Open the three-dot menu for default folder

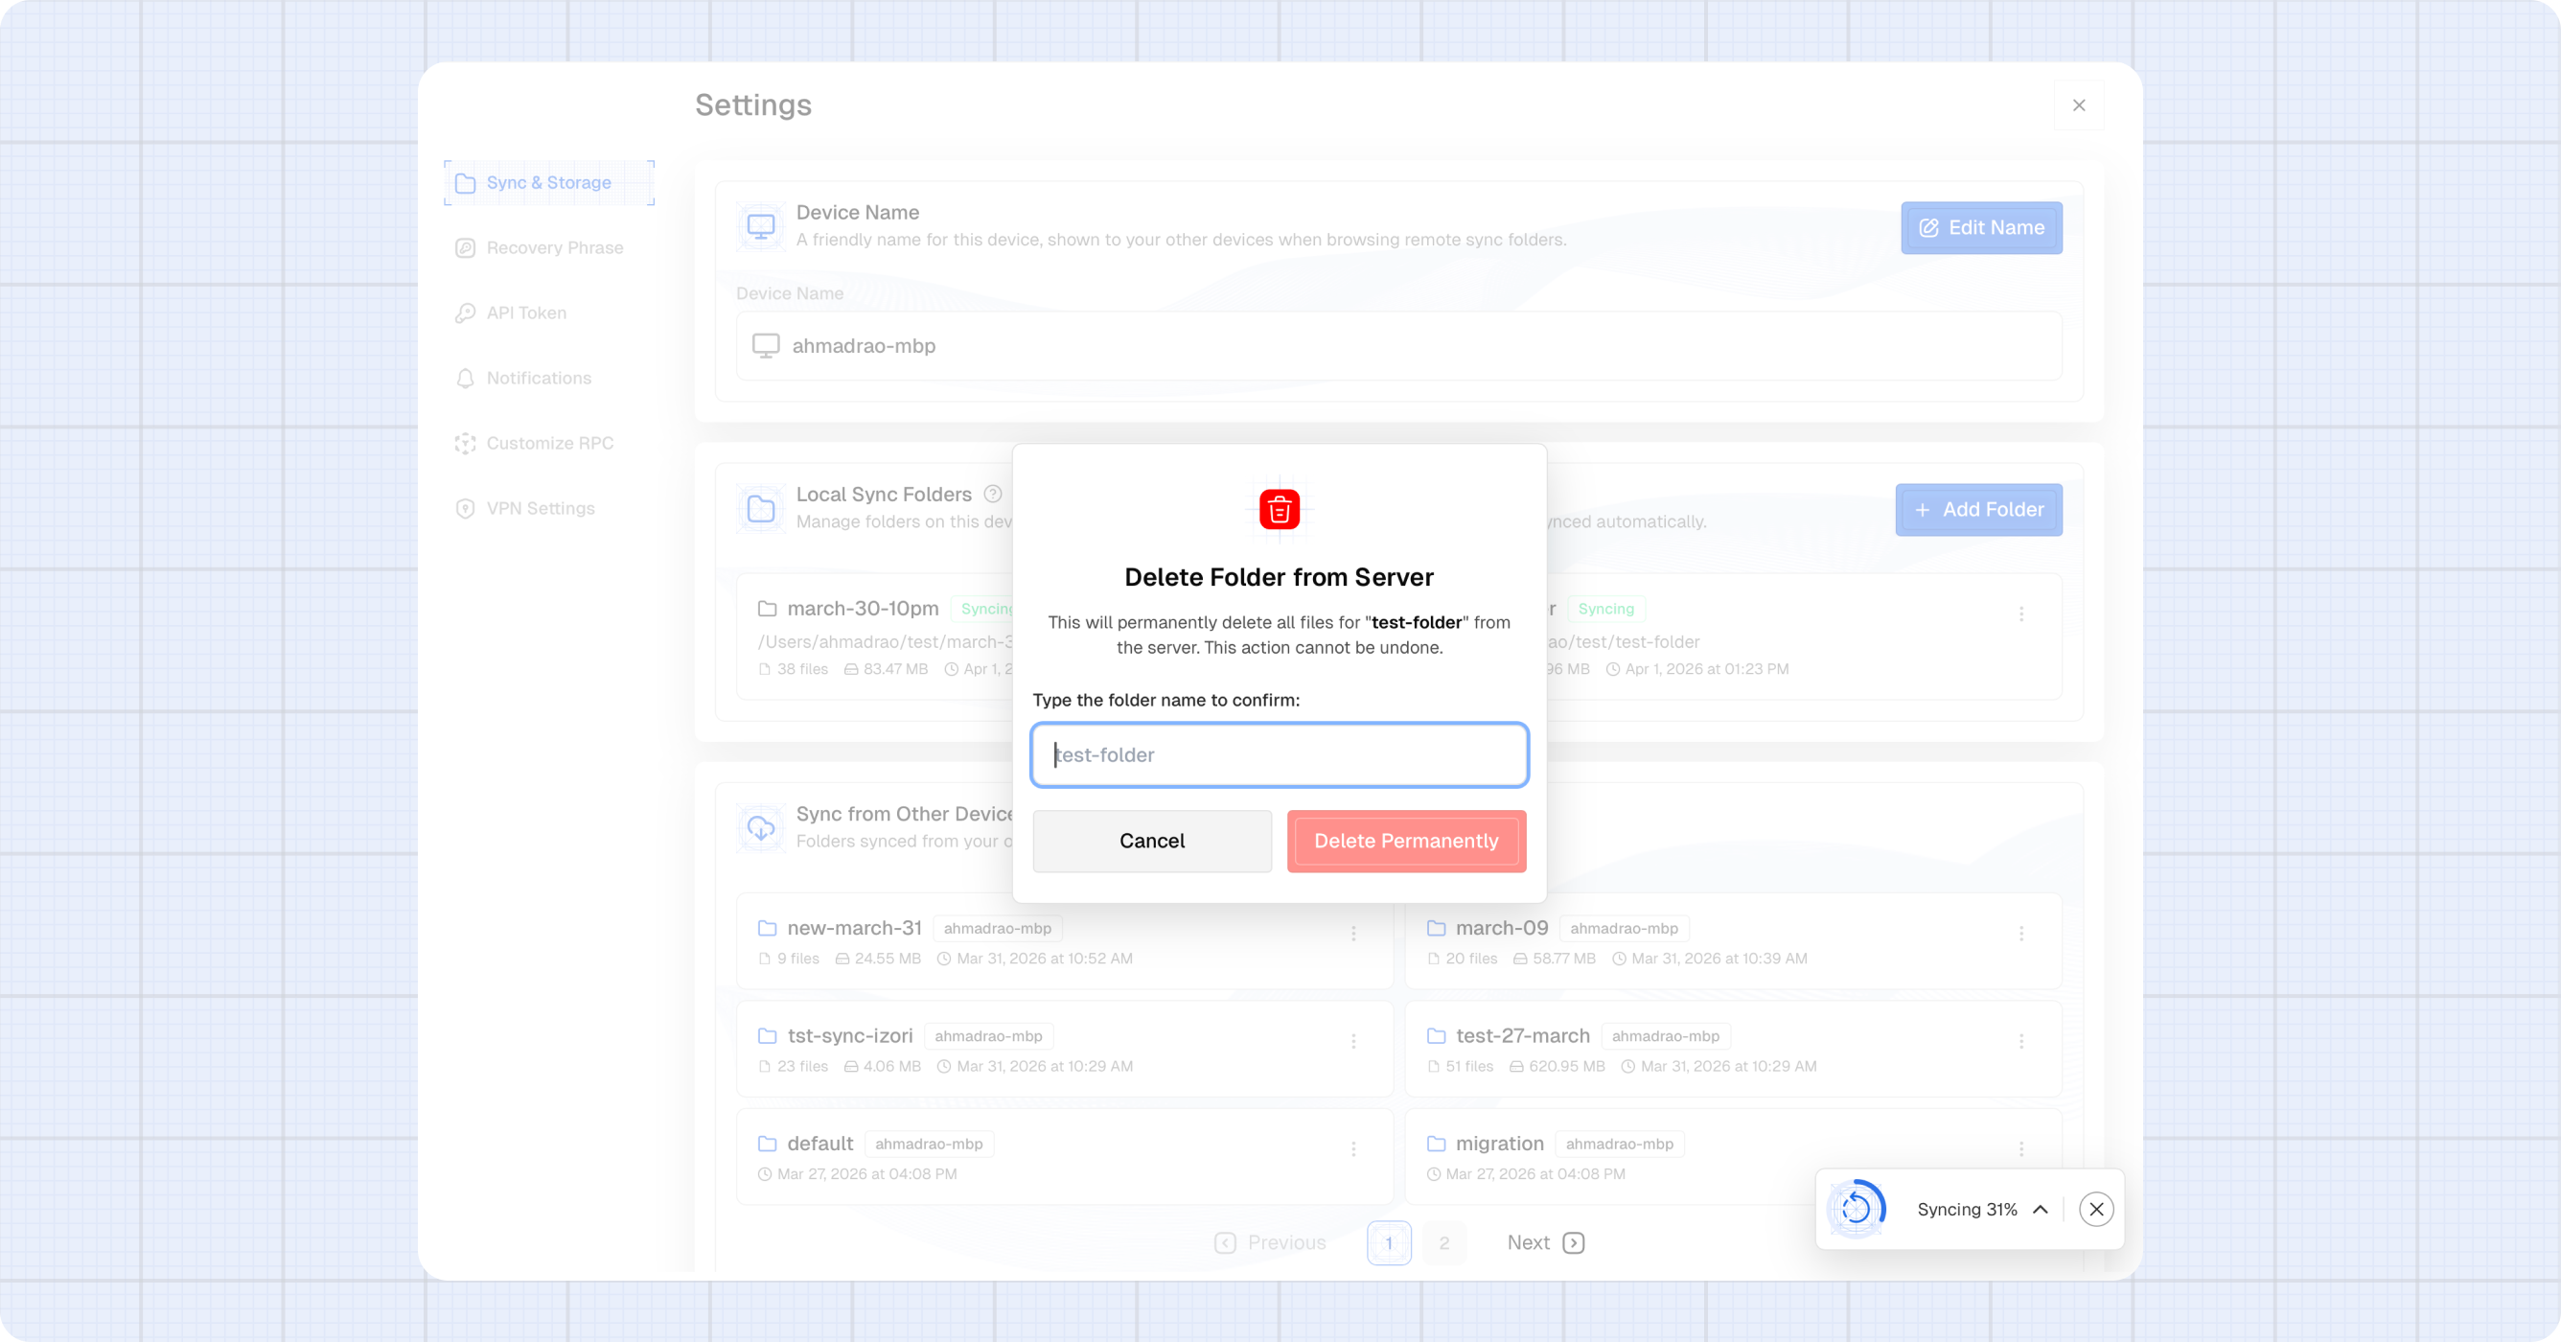pyautogui.click(x=1353, y=1148)
